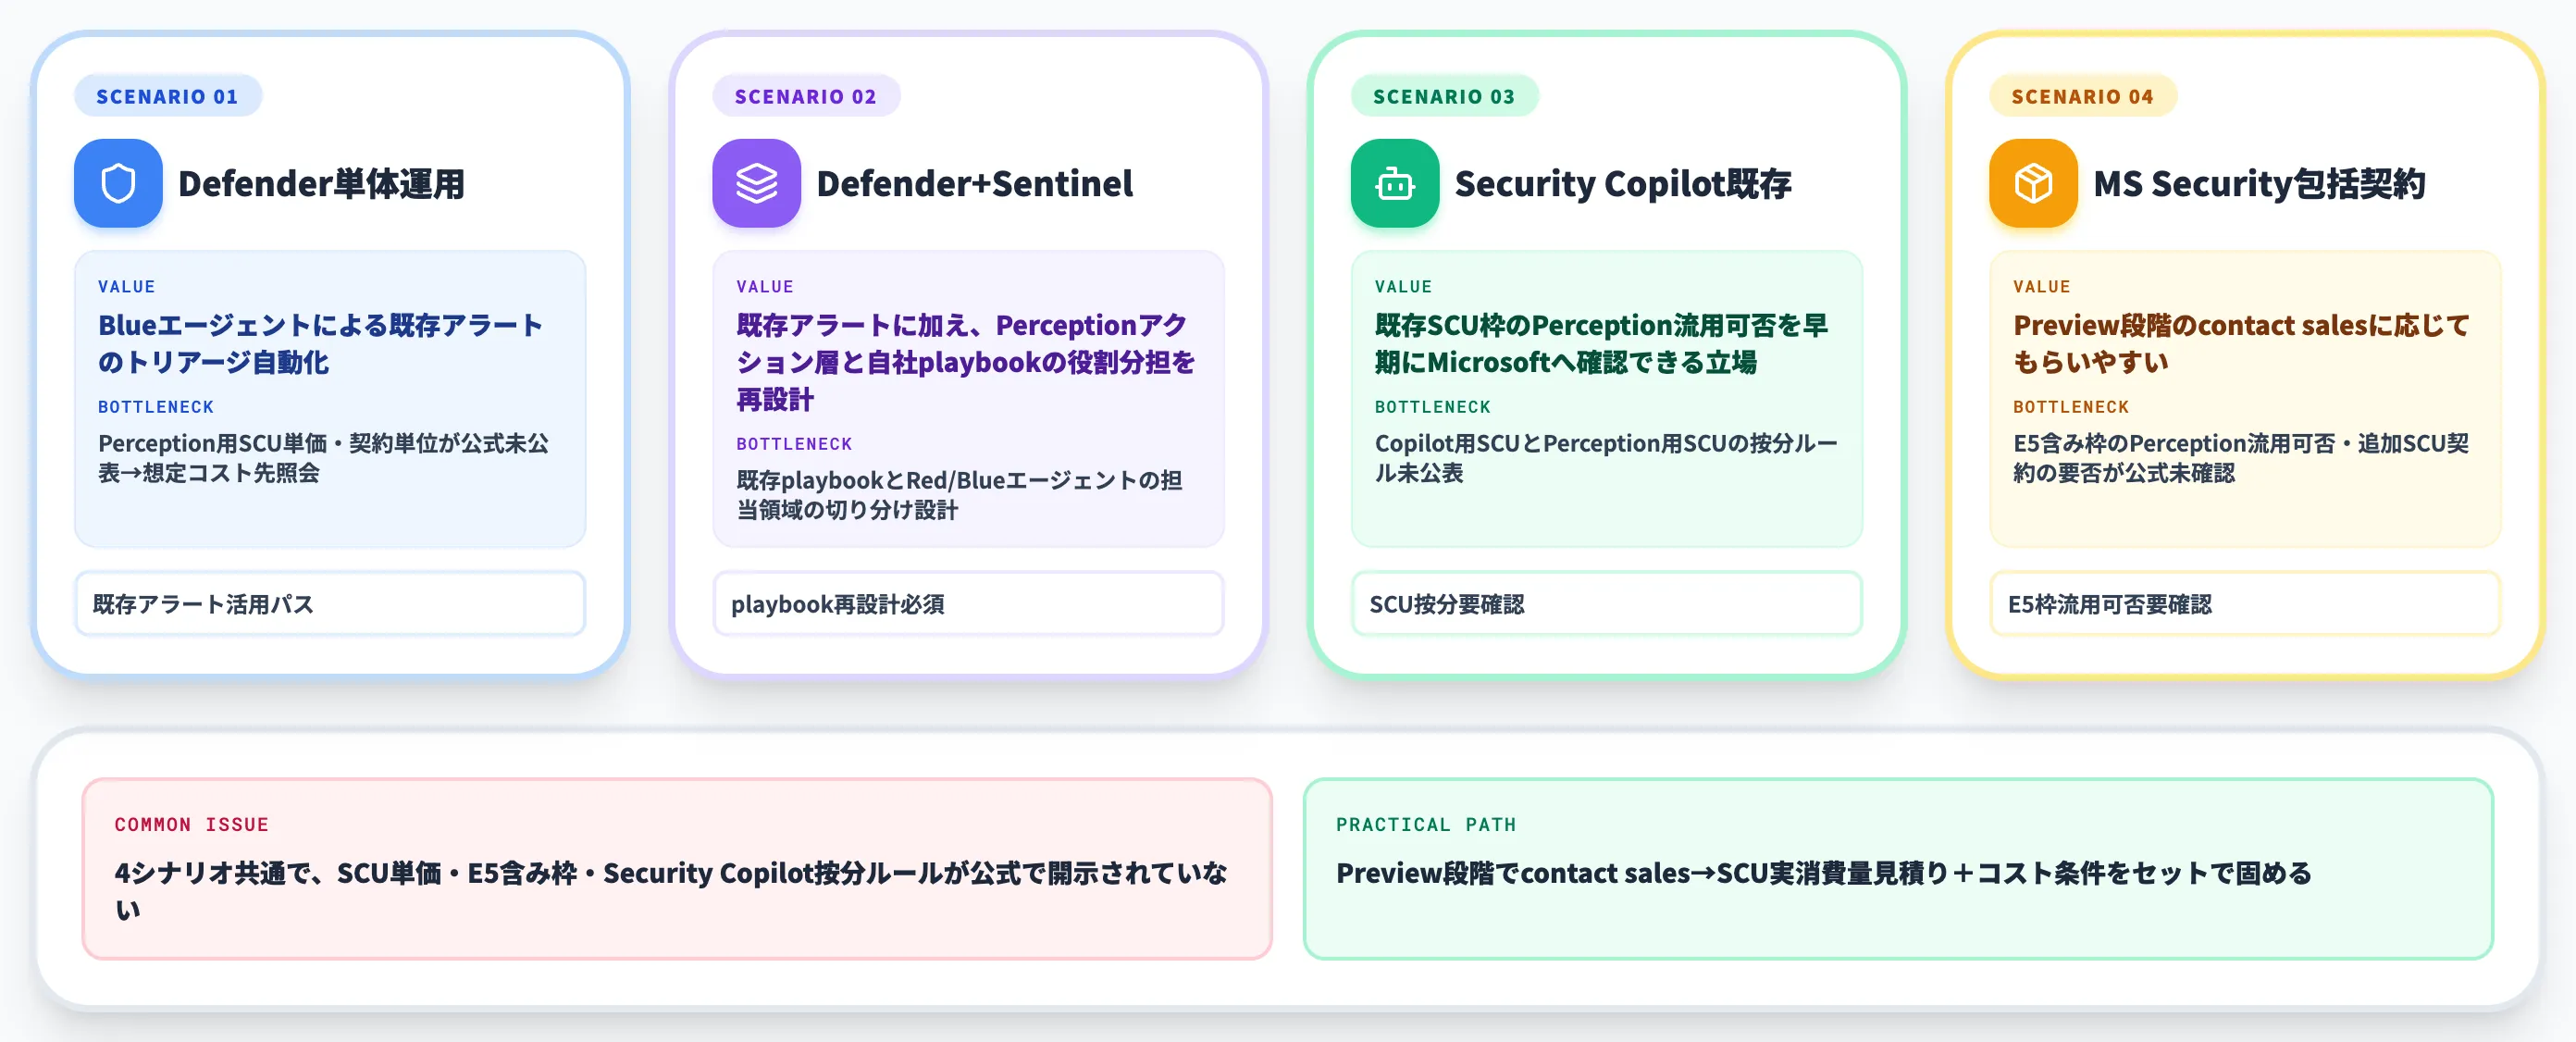Image resolution: width=2576 pixels, height=1042 pixels.
Task: Click the PRACTICAL PATH label
Action: click(1426, 824)
